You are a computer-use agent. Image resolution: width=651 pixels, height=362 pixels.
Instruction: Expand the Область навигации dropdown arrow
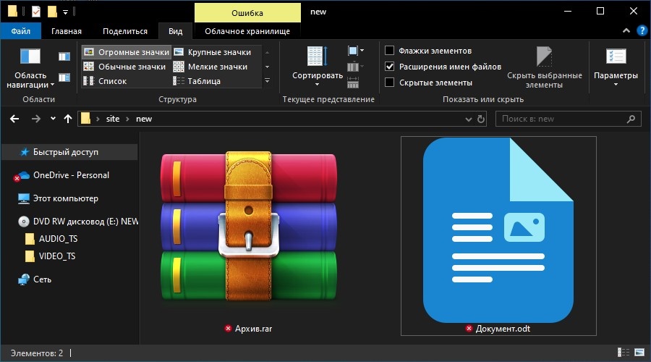pos(52,85)
